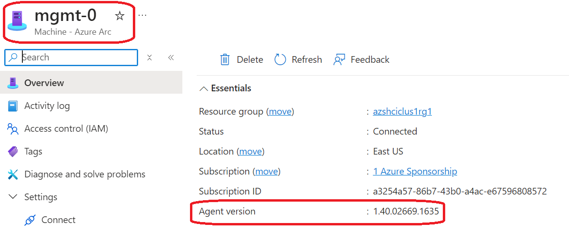Click the Refresh circular arrow icon

click(x=280, y=59)
